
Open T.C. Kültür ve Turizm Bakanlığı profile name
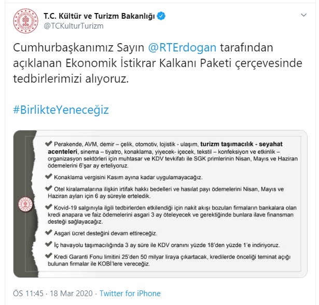(x=99, y=16)
